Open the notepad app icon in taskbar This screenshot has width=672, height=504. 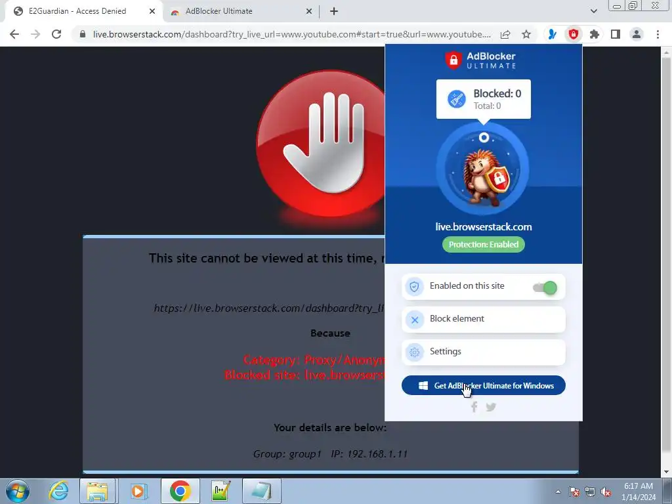click(262, 491)
